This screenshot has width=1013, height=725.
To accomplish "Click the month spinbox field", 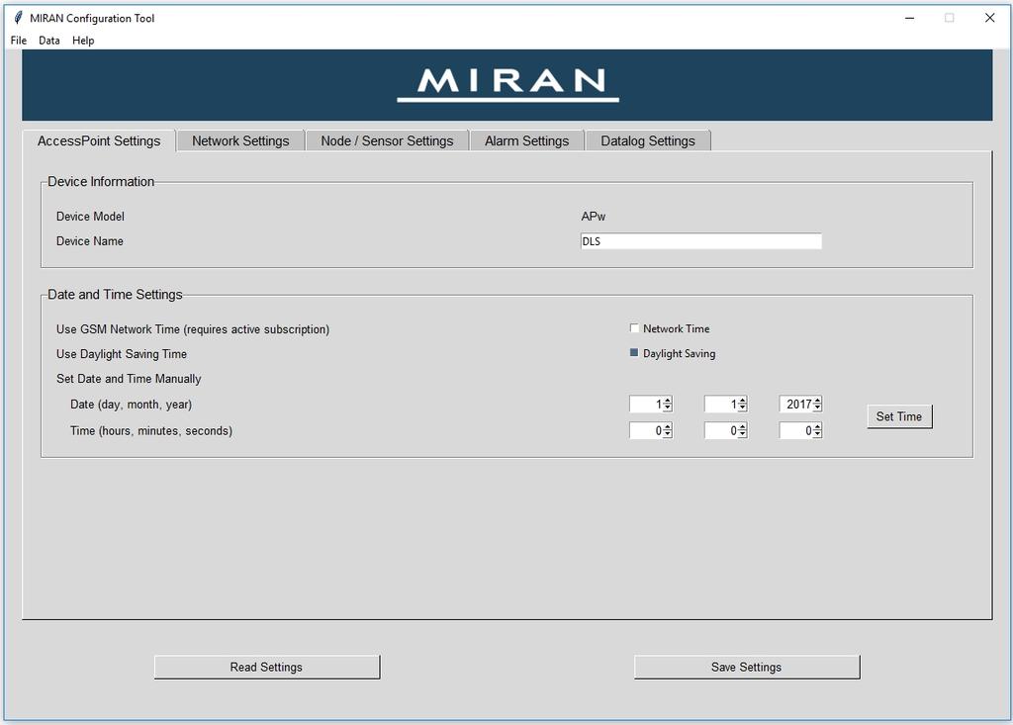I will pos(721,404).
